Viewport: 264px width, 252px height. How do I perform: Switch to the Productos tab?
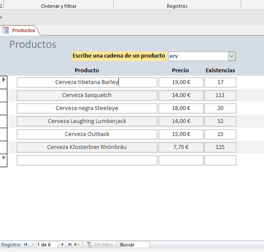23,30
